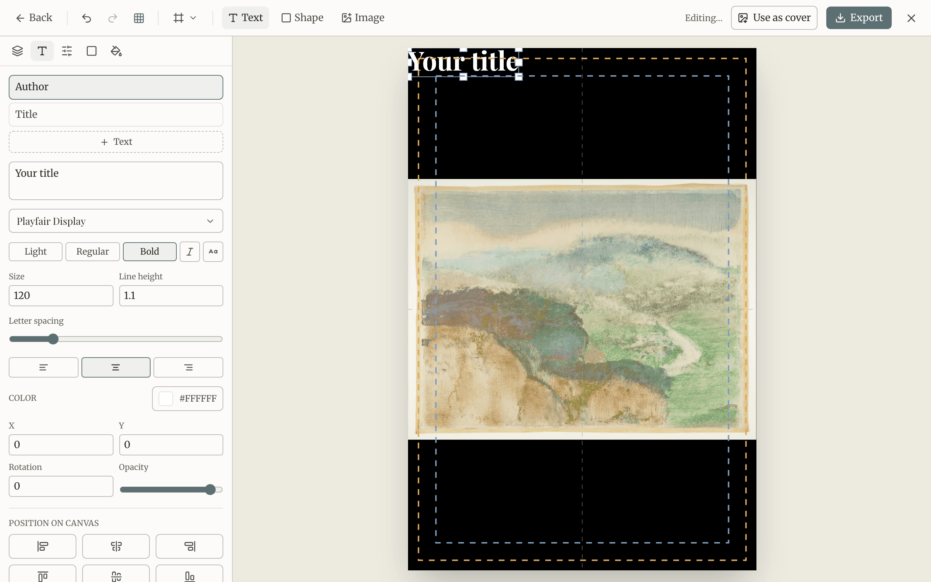The width and height of the screenshot is (931, 582).
Task: Open the frame square tab
Action: click(x=92, y=51)
